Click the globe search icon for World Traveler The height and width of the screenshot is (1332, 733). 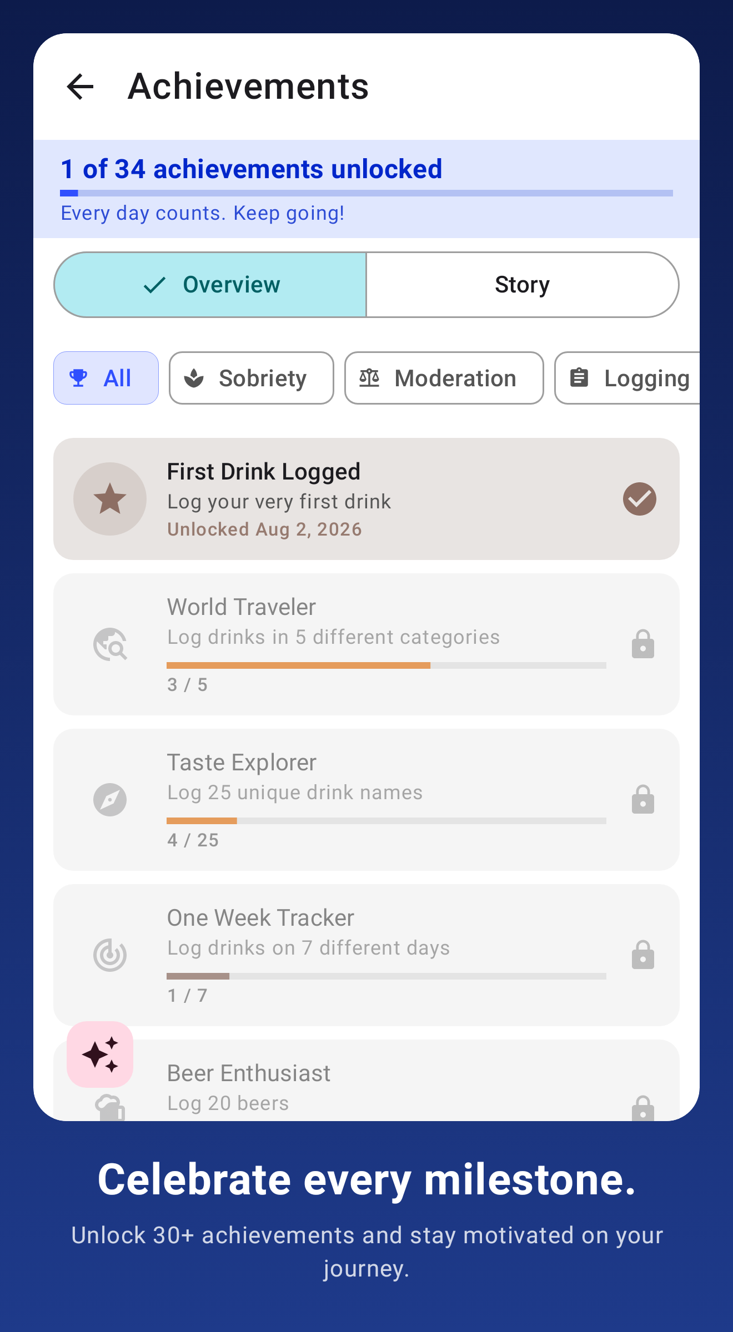[110, 644]
